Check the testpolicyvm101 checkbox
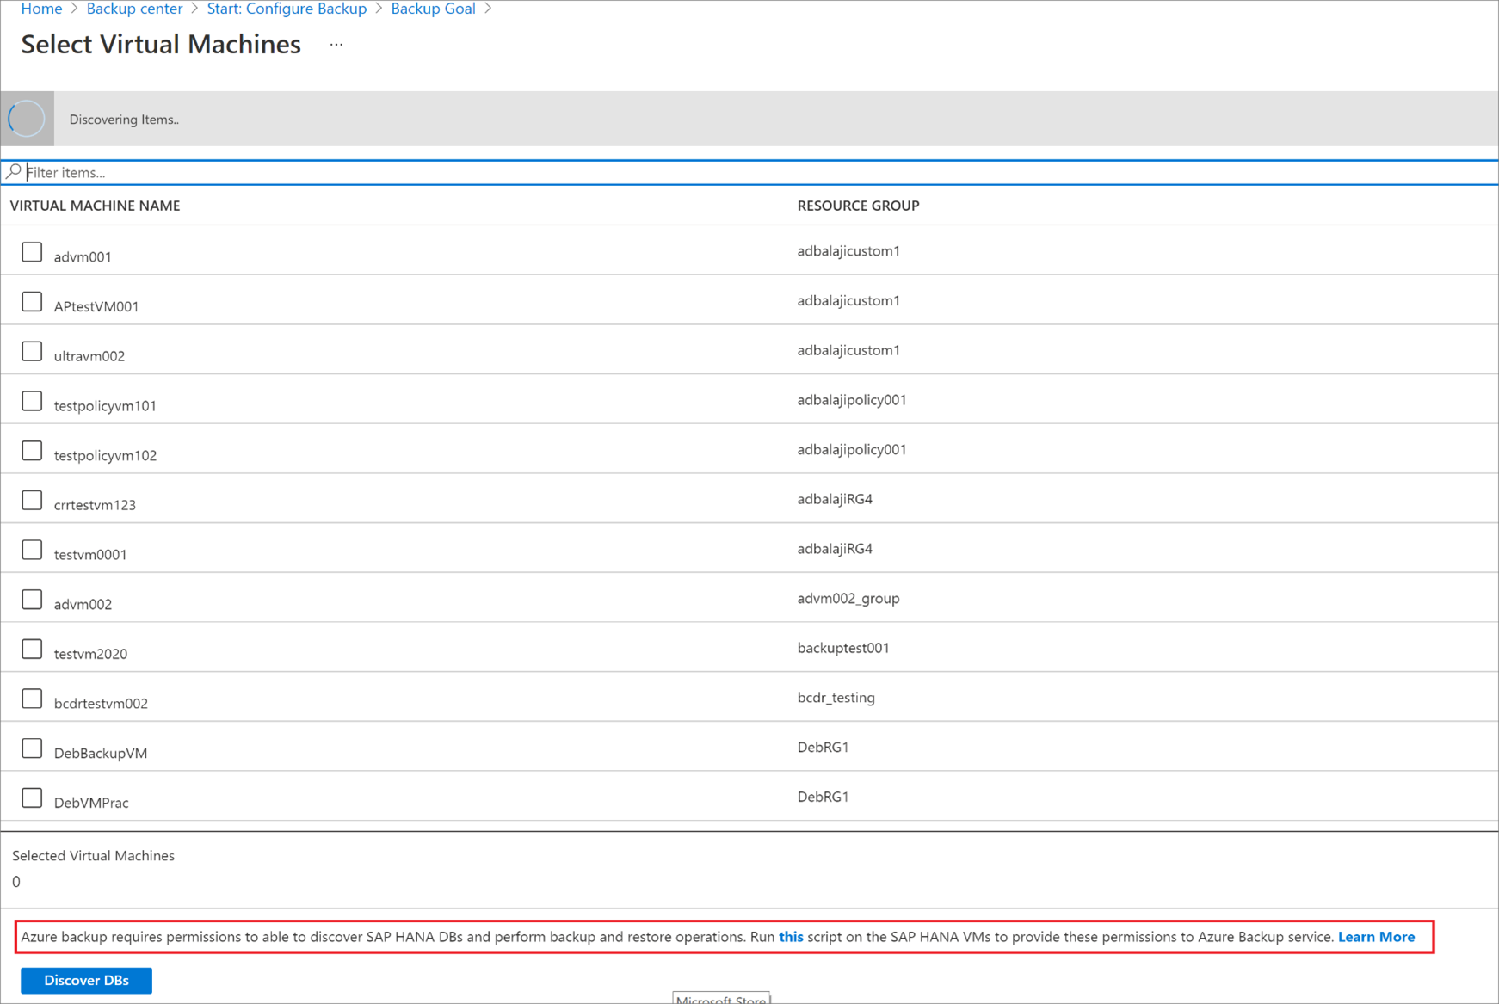The height and width of the screenshot is (1004, 1499). pos(32,400)
